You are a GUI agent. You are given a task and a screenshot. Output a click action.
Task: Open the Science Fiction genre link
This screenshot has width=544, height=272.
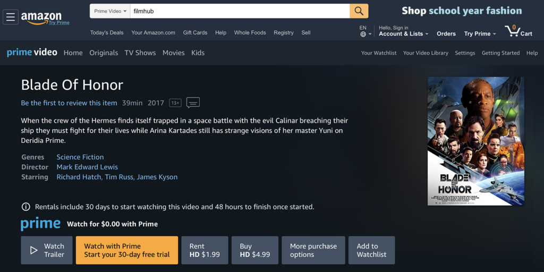click(x=80, y=157)
